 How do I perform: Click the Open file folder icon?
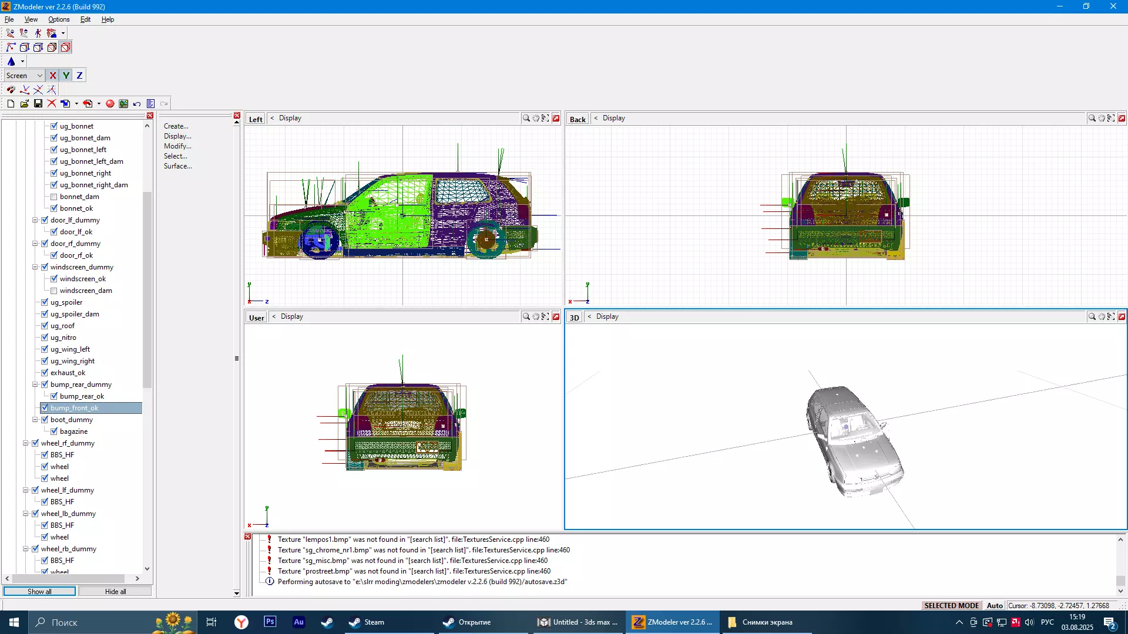click(24, 104)
